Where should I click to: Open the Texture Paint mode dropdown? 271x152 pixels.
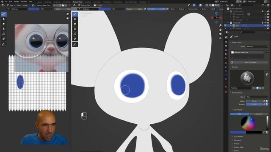pos(86,5)
